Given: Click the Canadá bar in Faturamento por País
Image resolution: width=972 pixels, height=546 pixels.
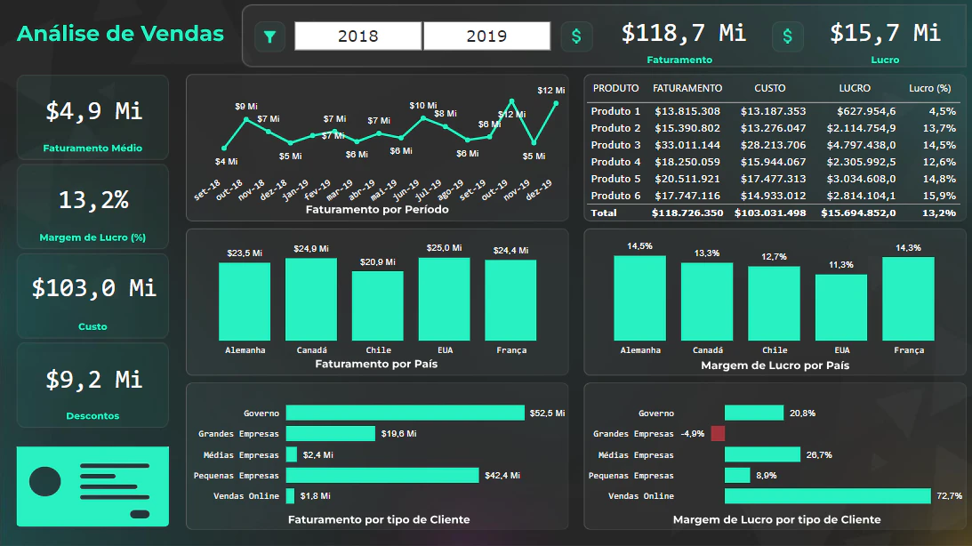Looking at the screenshot, I should (311, 300).
